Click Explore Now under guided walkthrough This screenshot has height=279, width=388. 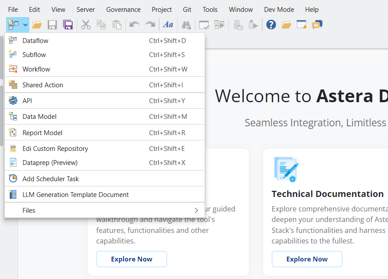click(132, 259)
